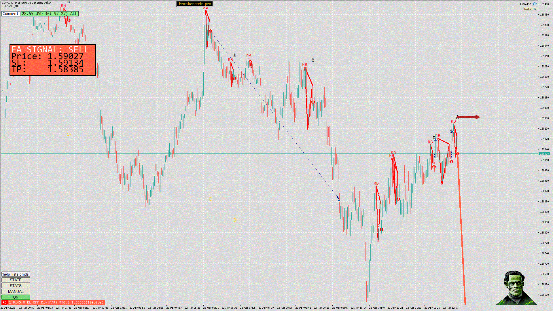This screenshot has height=311, width=553.
Task: Click the red circle marker at current price
Action: tap(458, 154)
